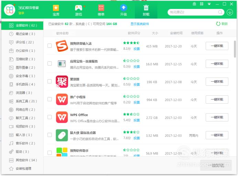Open the 游戏 gamepad tab
The height and width of the screenshot is (176, 238).
(x=78, y=10)
